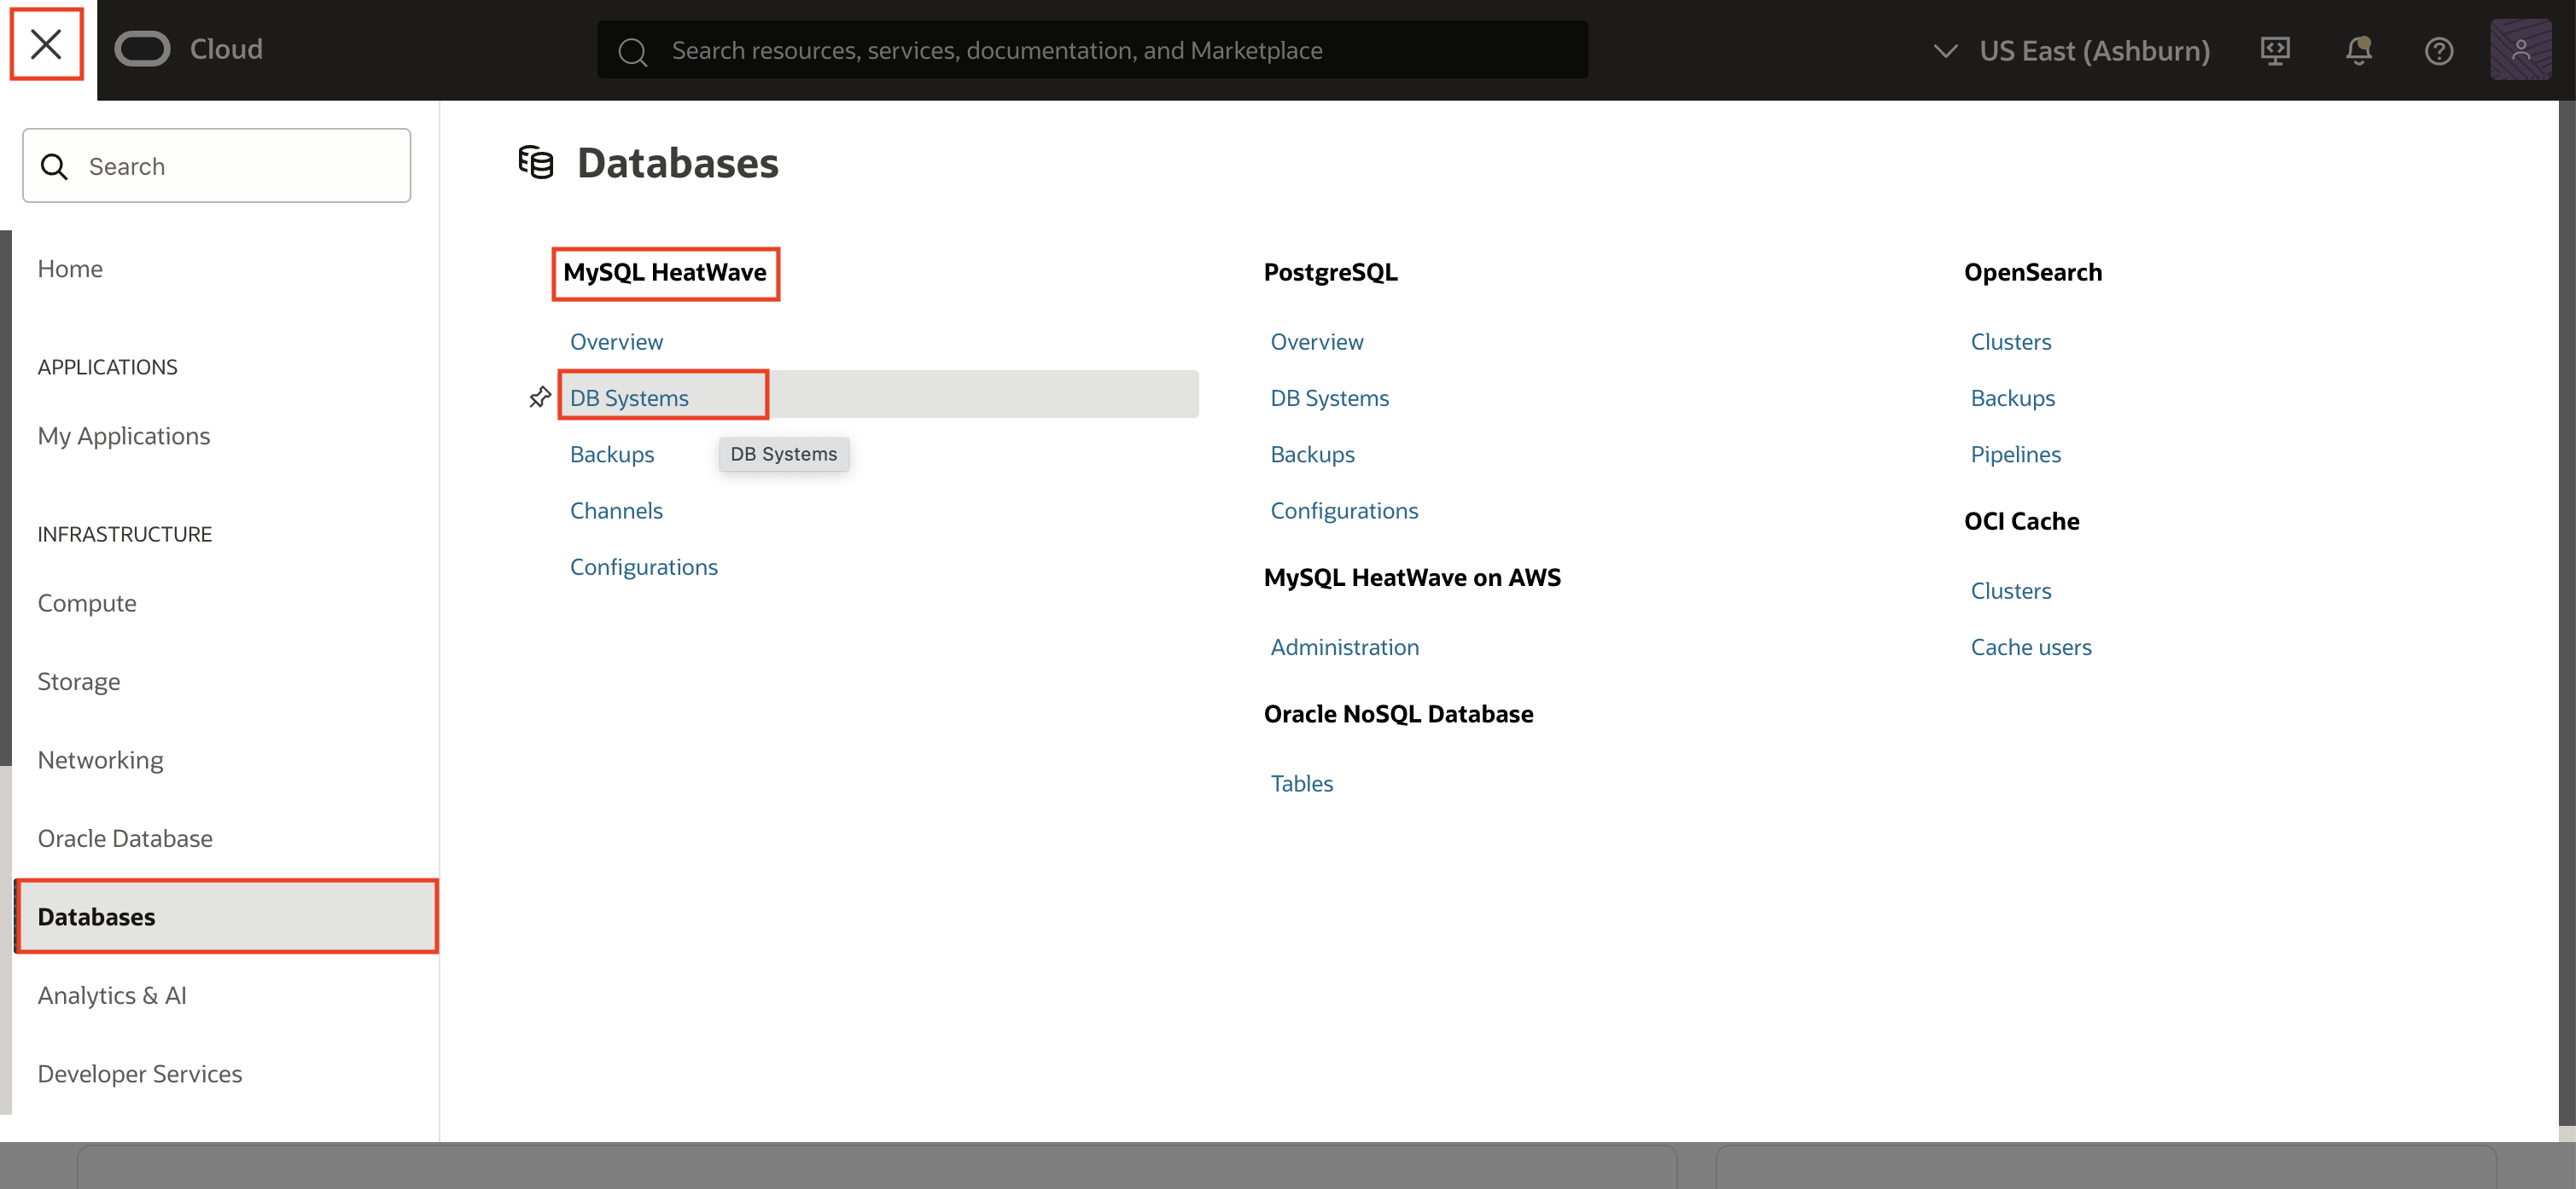Open DB Systems under MySQL HeatWave

click(x=630, y=397)
